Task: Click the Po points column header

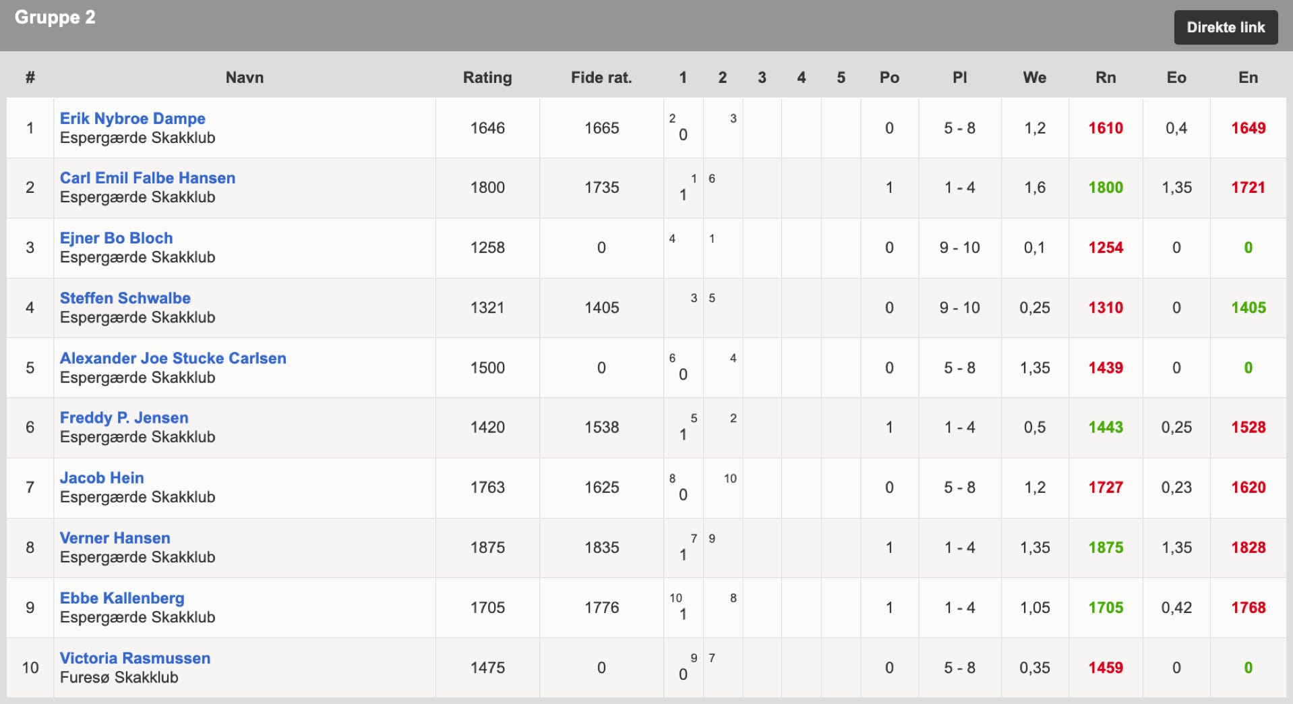Action: [889, 78]
